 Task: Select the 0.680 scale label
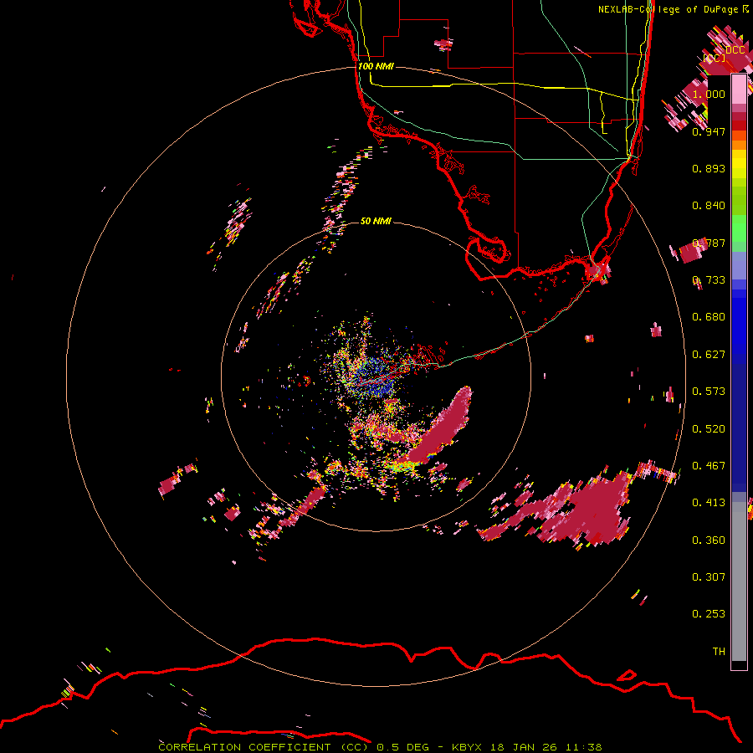[709, 317]
